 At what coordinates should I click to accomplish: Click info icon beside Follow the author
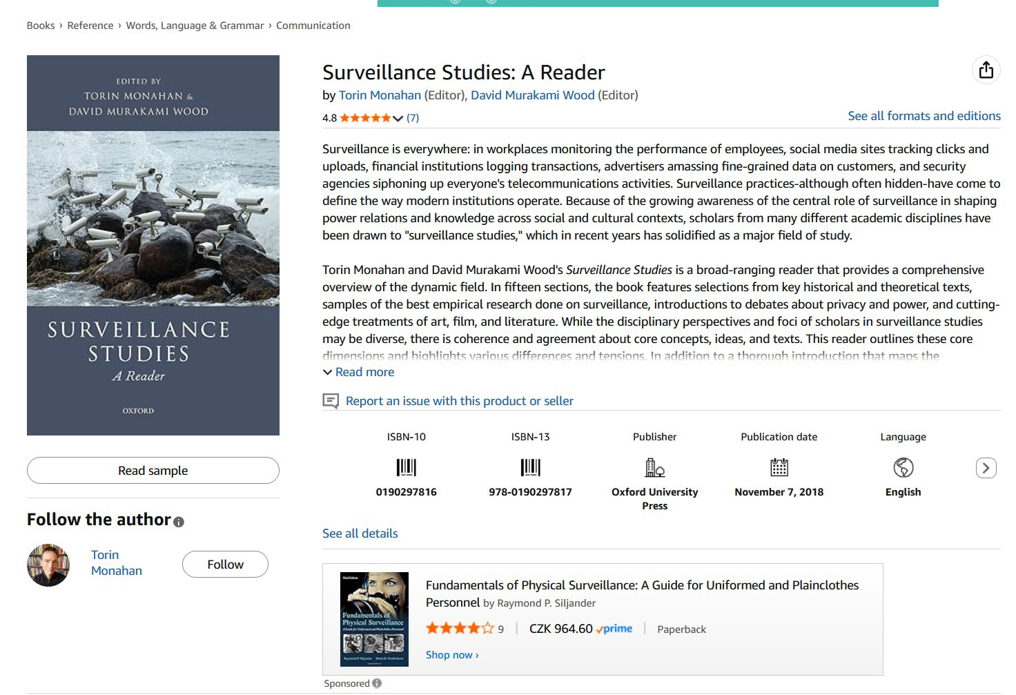[179, 522]
